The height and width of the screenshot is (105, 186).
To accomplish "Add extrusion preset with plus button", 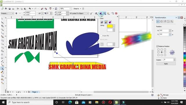I will click(x=16, y=13).
